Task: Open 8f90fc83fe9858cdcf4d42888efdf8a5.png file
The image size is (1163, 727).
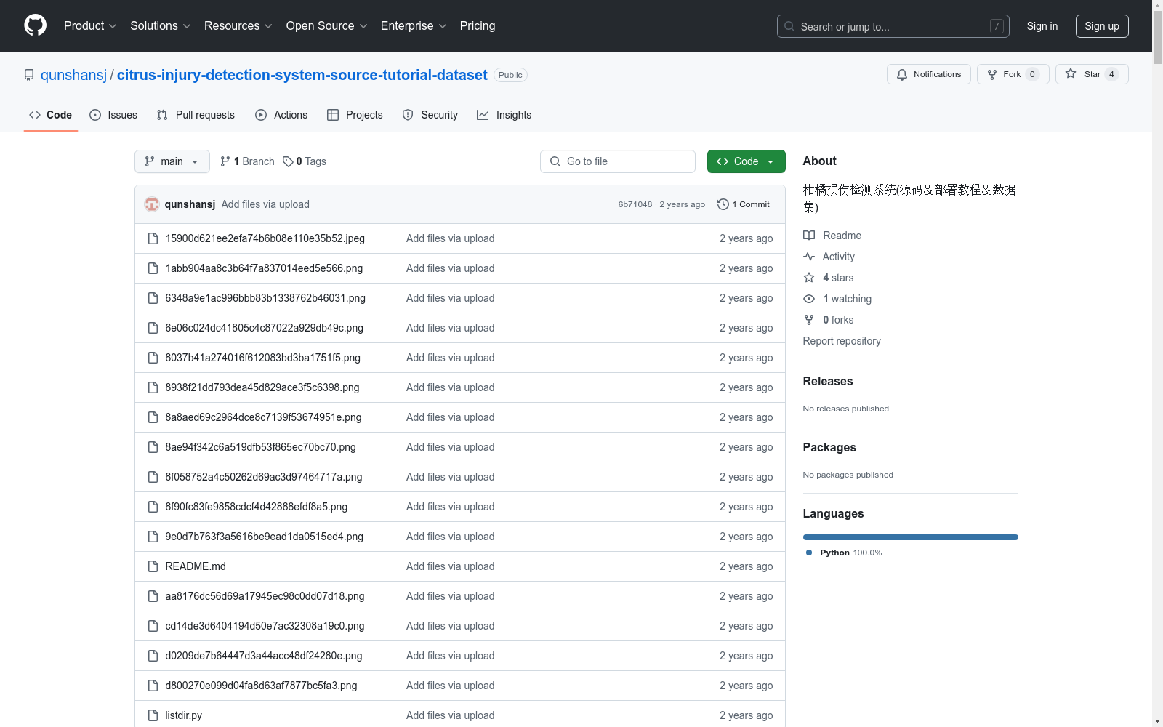Action: pos(257,507)
